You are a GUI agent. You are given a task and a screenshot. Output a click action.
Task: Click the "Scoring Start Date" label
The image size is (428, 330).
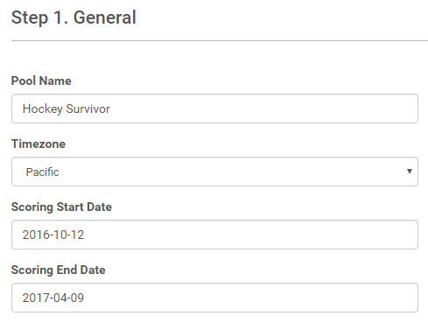tap(61, 207)
